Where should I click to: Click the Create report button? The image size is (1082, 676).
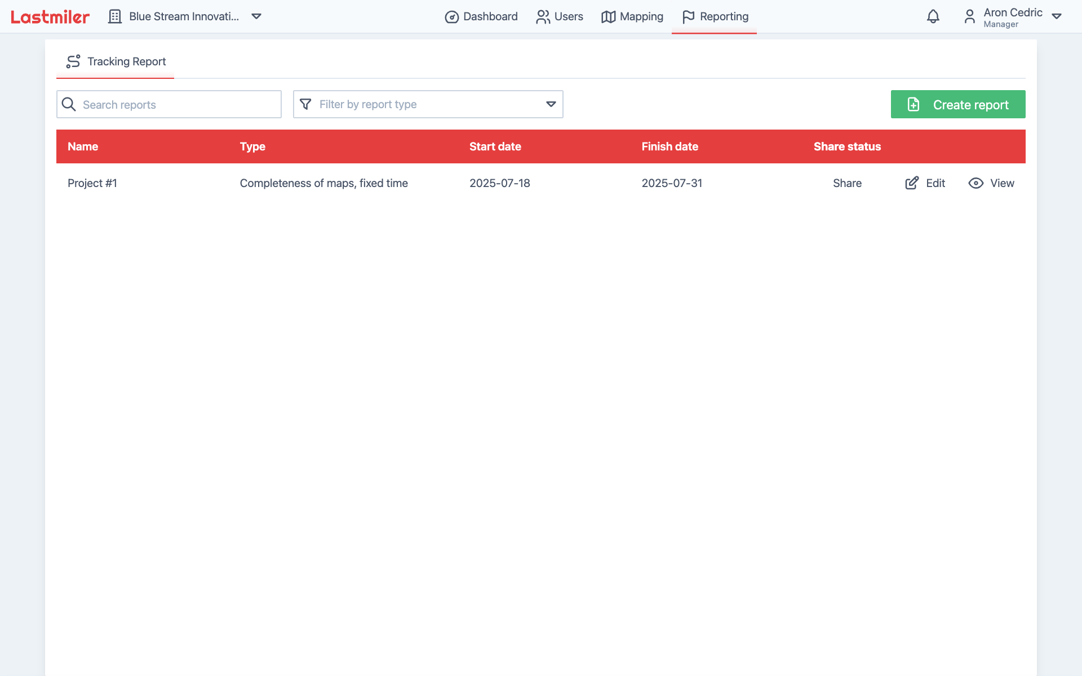tap(958, 104)
